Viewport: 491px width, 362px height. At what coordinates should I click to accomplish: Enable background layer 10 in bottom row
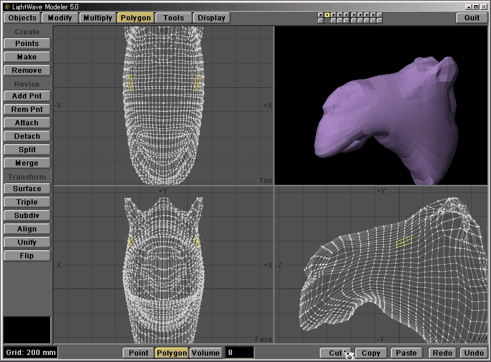(378, 21)
